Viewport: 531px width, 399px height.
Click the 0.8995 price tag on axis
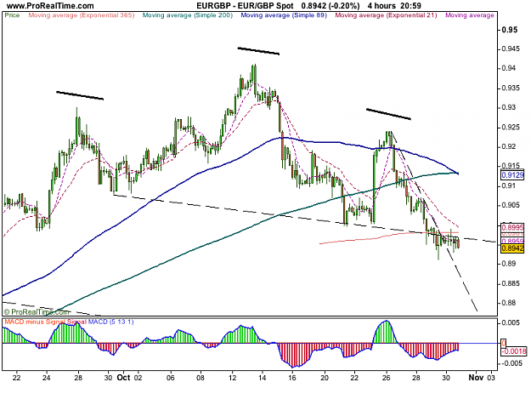click(x=512, y=227)
